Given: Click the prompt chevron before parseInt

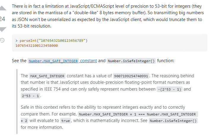Looking at the screenshot, I should tap(17, 40).
